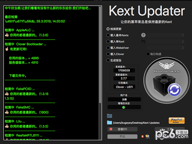Click the red dot on 挂载EFI button

[111, 129]
